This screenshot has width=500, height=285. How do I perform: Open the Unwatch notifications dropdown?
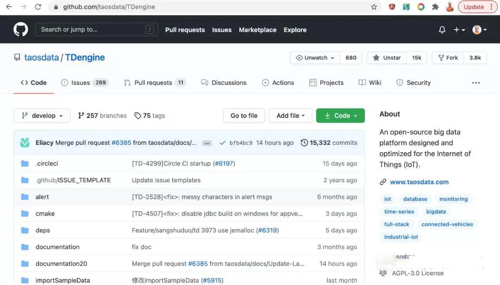coord(315,58)
